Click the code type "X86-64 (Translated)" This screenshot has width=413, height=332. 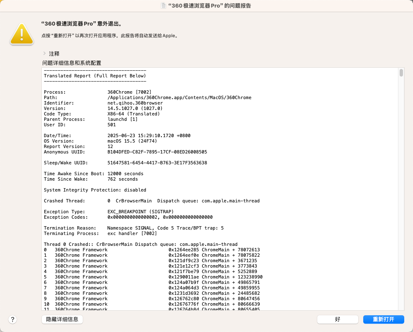point(133,114)
